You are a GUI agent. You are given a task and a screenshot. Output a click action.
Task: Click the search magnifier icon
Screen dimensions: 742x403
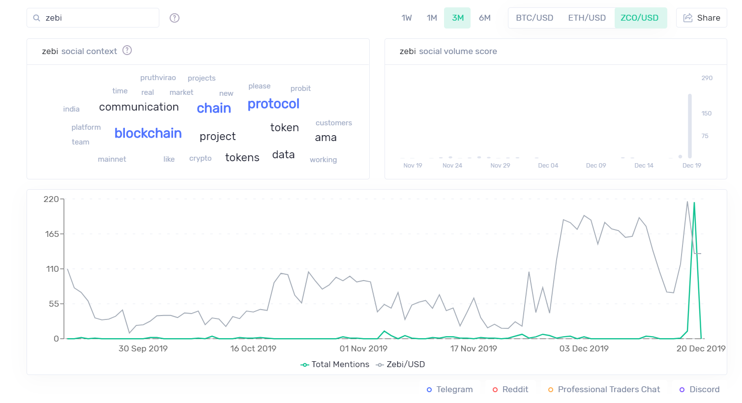point(36,18)
